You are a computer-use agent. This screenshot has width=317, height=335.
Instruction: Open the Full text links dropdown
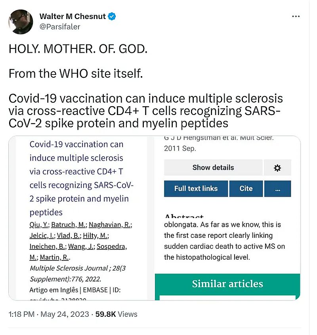196,189
